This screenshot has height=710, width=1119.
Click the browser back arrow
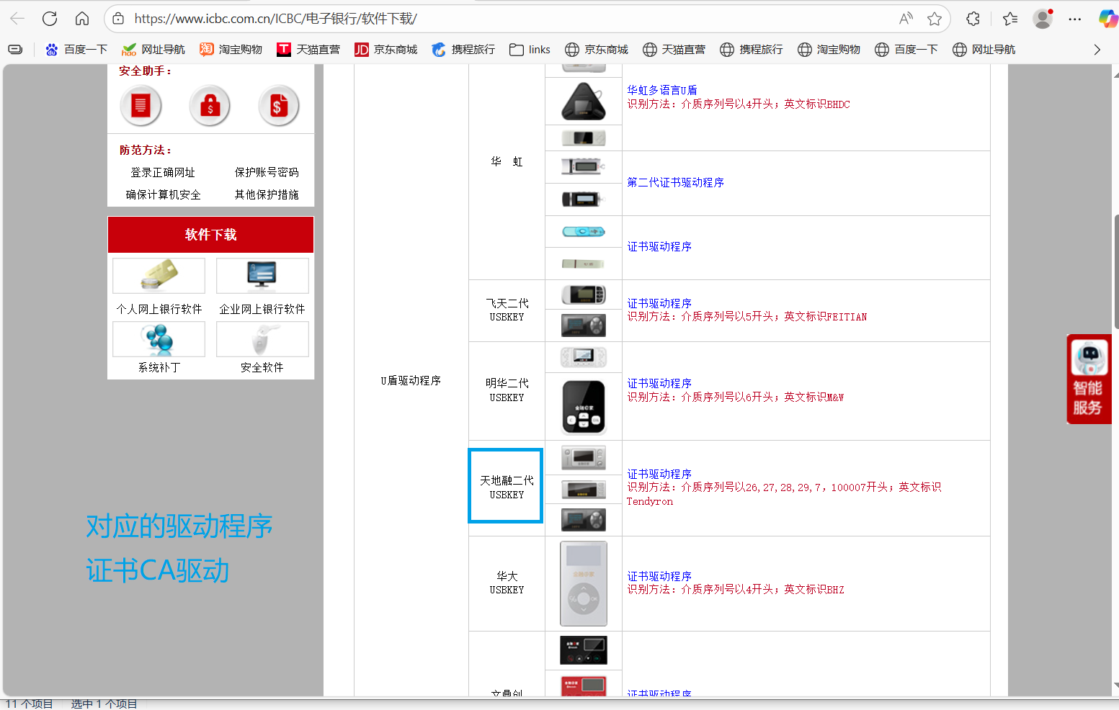tap(17, 19)
